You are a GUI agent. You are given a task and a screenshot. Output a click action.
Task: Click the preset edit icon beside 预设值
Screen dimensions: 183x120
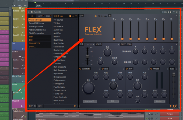point(70,16)
